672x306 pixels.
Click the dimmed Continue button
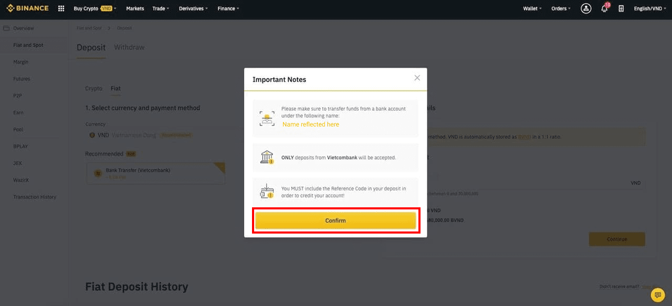click(617, 239)
